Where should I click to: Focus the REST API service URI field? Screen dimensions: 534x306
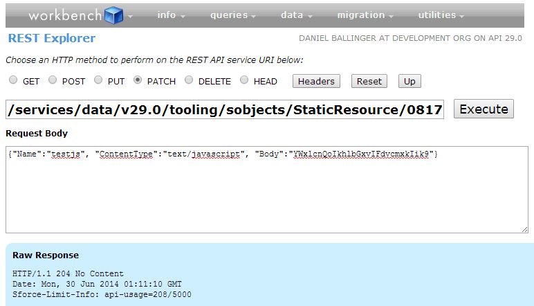click(x=225, y=109)
